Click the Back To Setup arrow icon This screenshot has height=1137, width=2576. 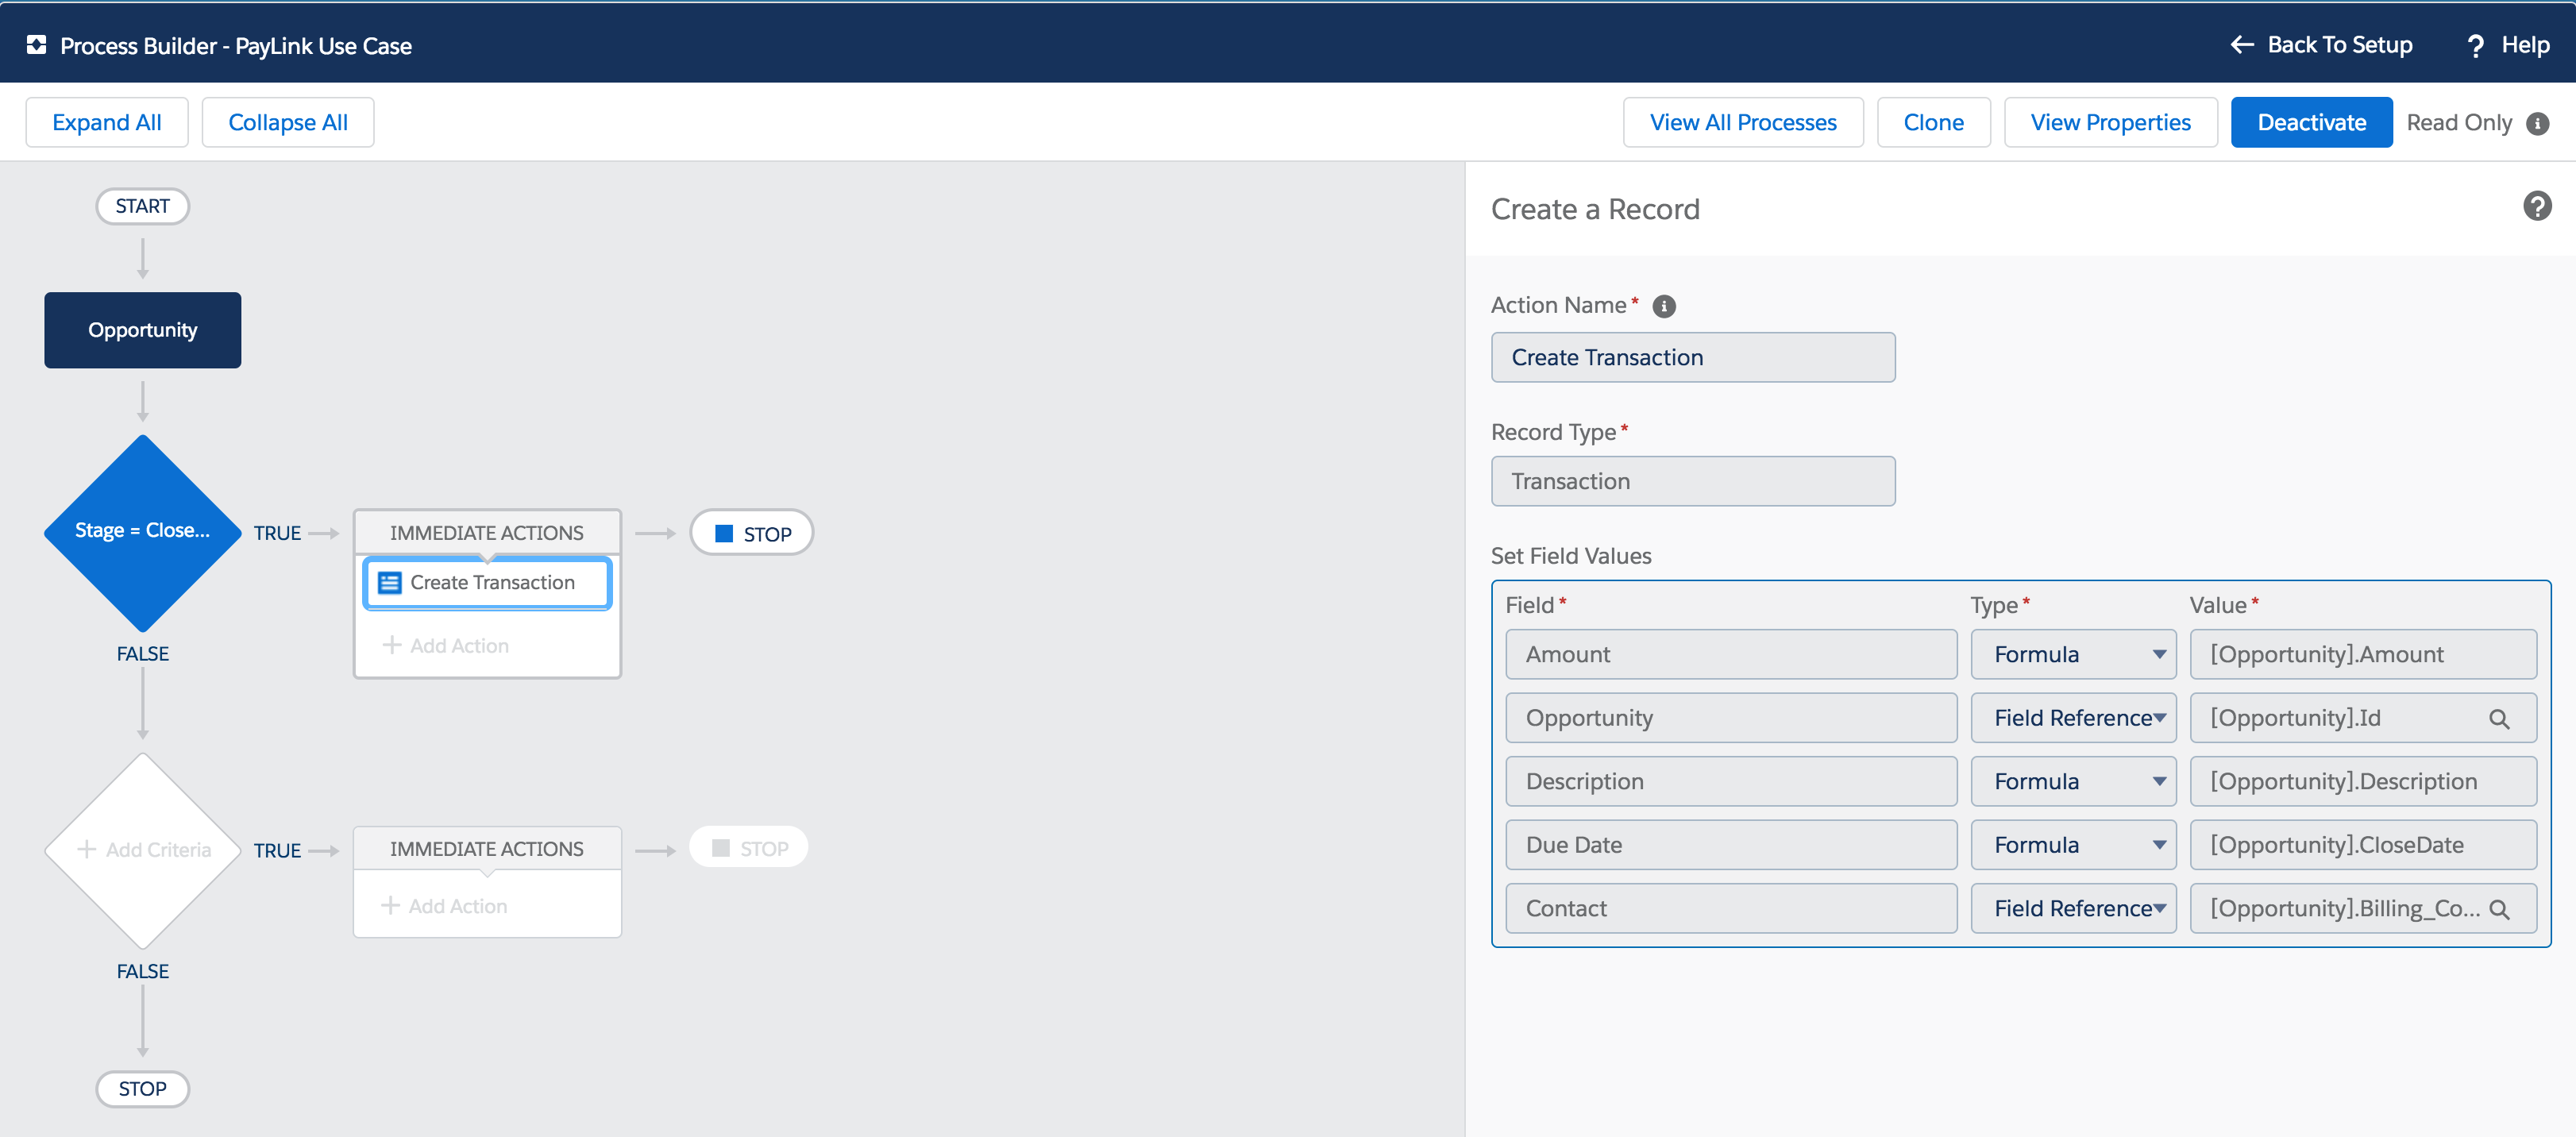coord(2242,45)
